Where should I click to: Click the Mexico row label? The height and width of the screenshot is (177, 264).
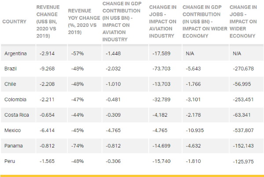(x=13, y=130)
